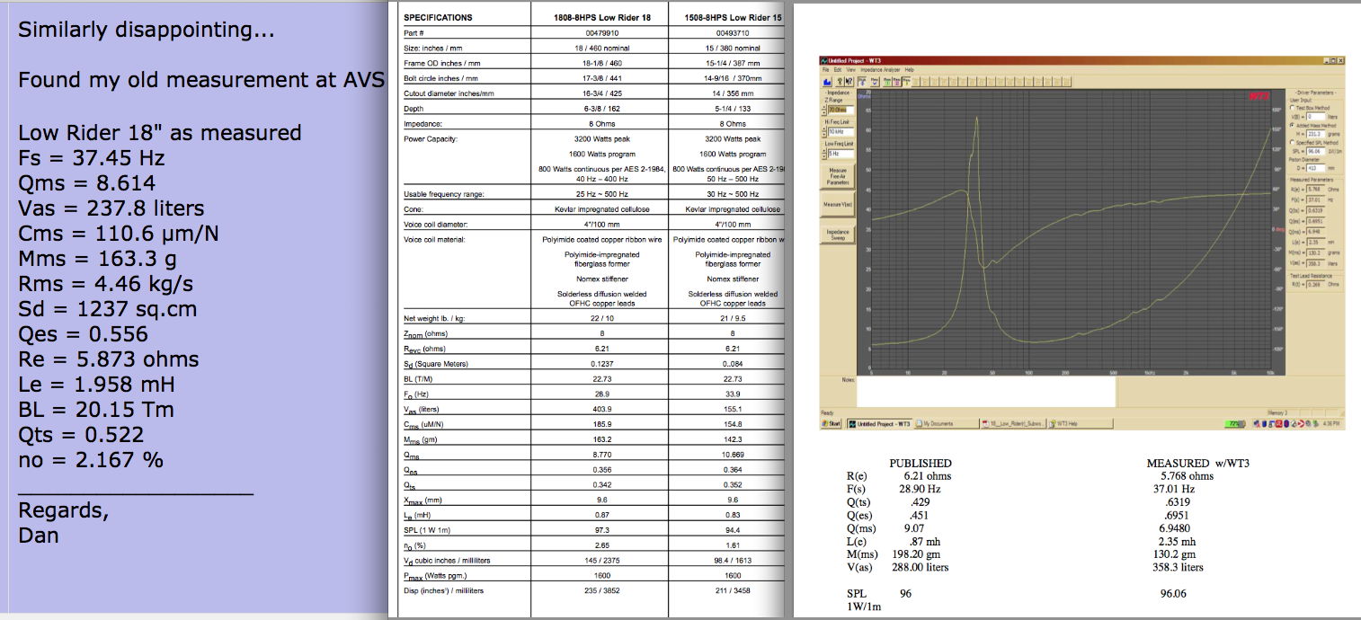Click the Hi Freq Limit spinner control

click(x=823, y=131)
